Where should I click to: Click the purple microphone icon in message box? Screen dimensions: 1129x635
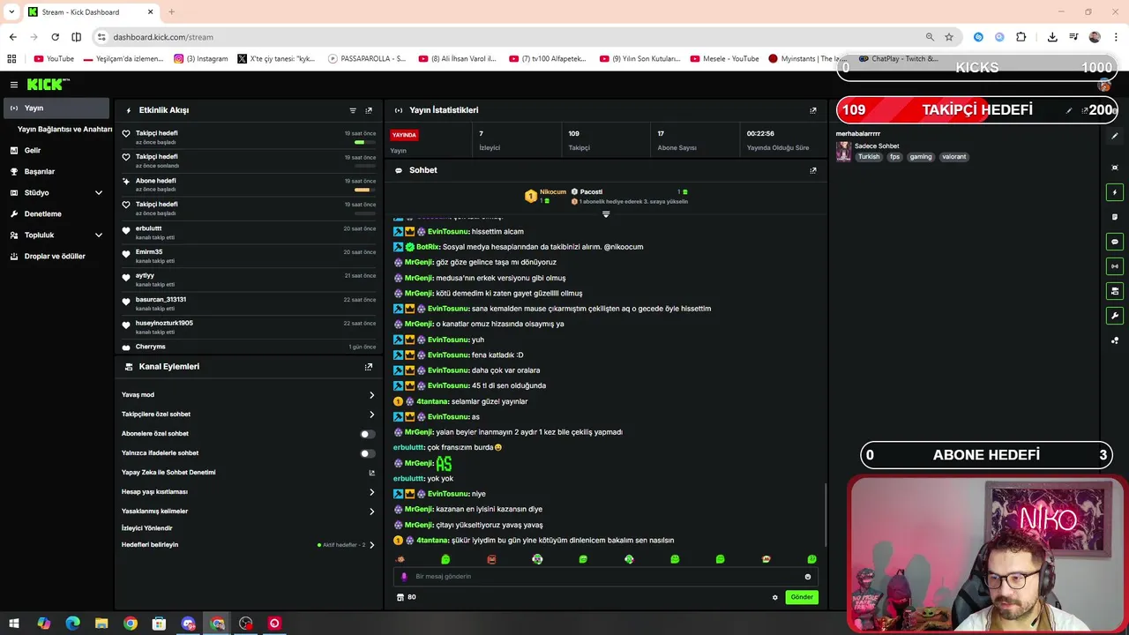[404, 577]
